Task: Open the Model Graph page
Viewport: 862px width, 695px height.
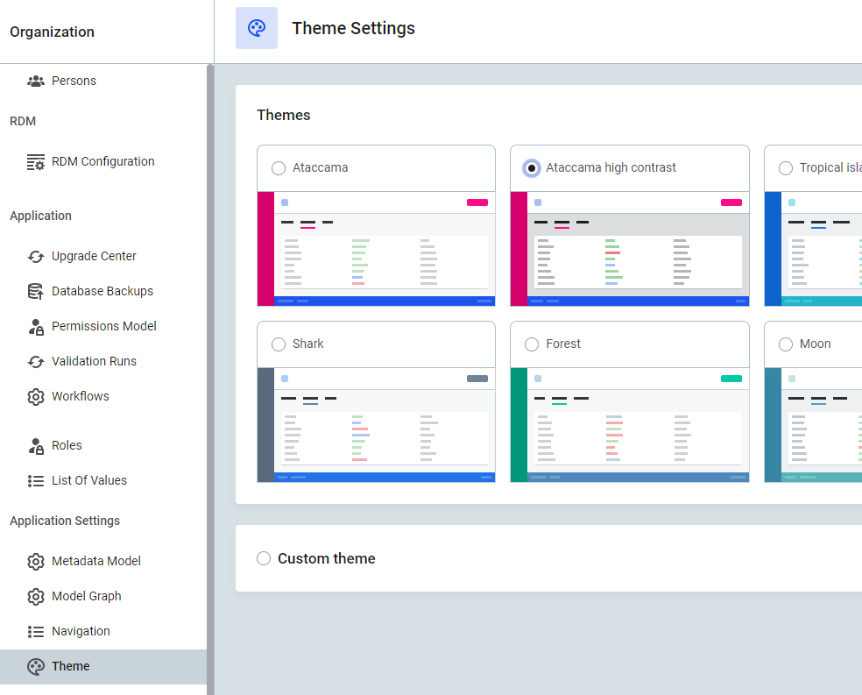Action: [x=35, y=596]
